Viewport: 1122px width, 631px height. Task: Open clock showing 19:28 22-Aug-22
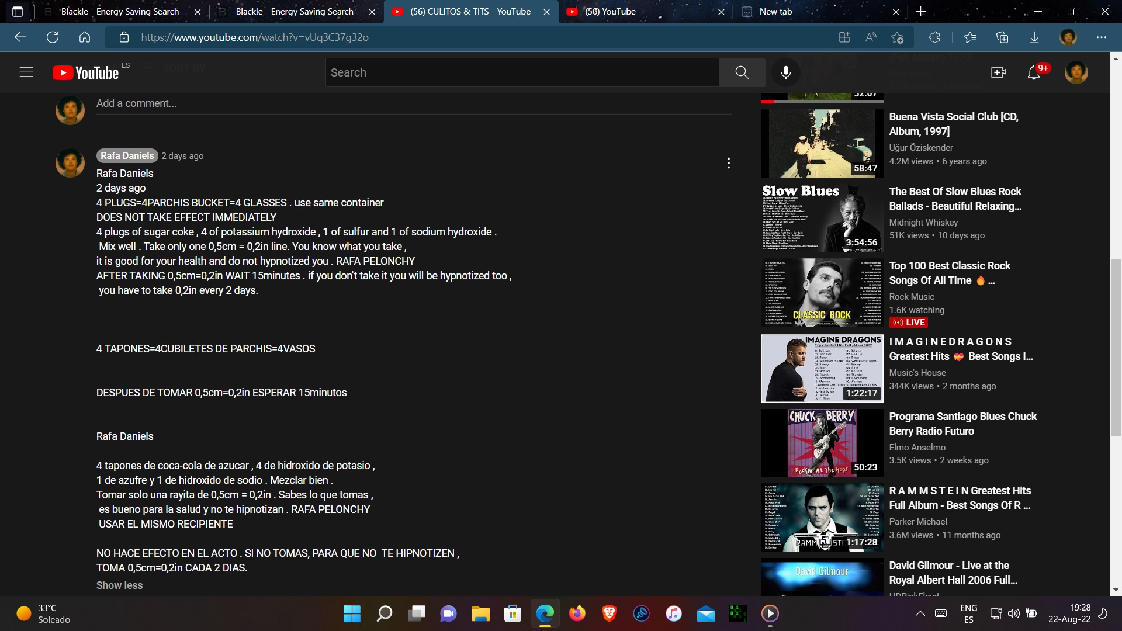coord(1069,613)
